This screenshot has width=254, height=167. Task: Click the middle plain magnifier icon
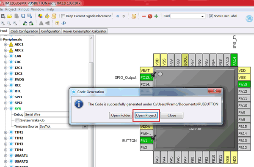[9, 23]
